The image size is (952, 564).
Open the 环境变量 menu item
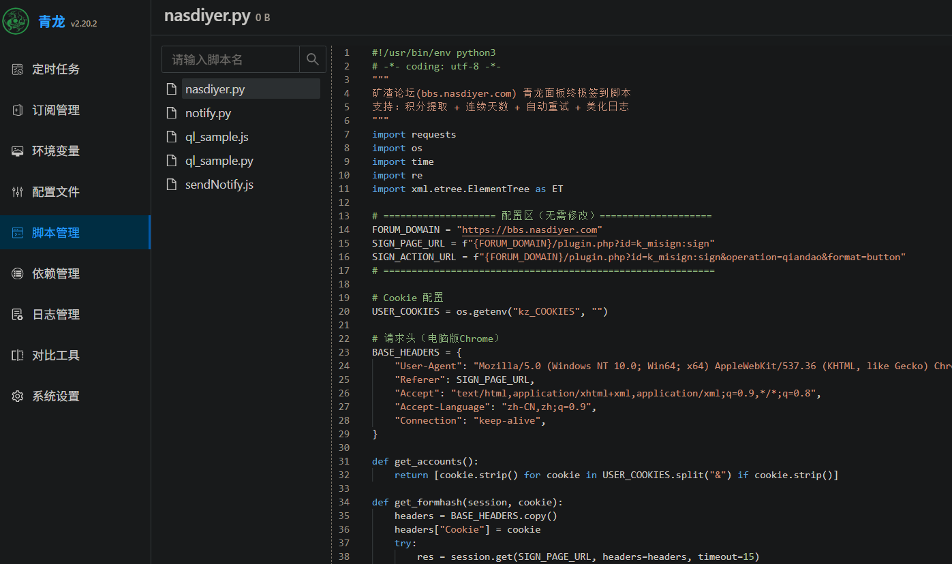coord(56,151)
